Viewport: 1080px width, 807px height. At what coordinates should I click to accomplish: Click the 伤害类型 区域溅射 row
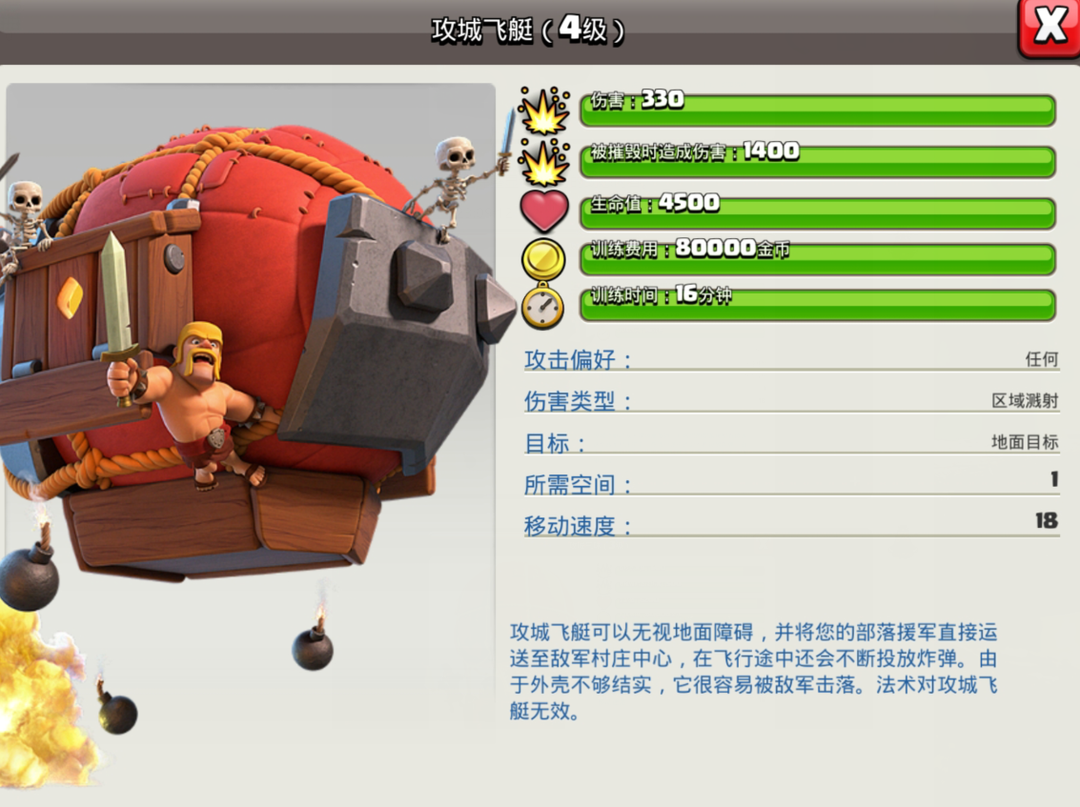[791, 400]
